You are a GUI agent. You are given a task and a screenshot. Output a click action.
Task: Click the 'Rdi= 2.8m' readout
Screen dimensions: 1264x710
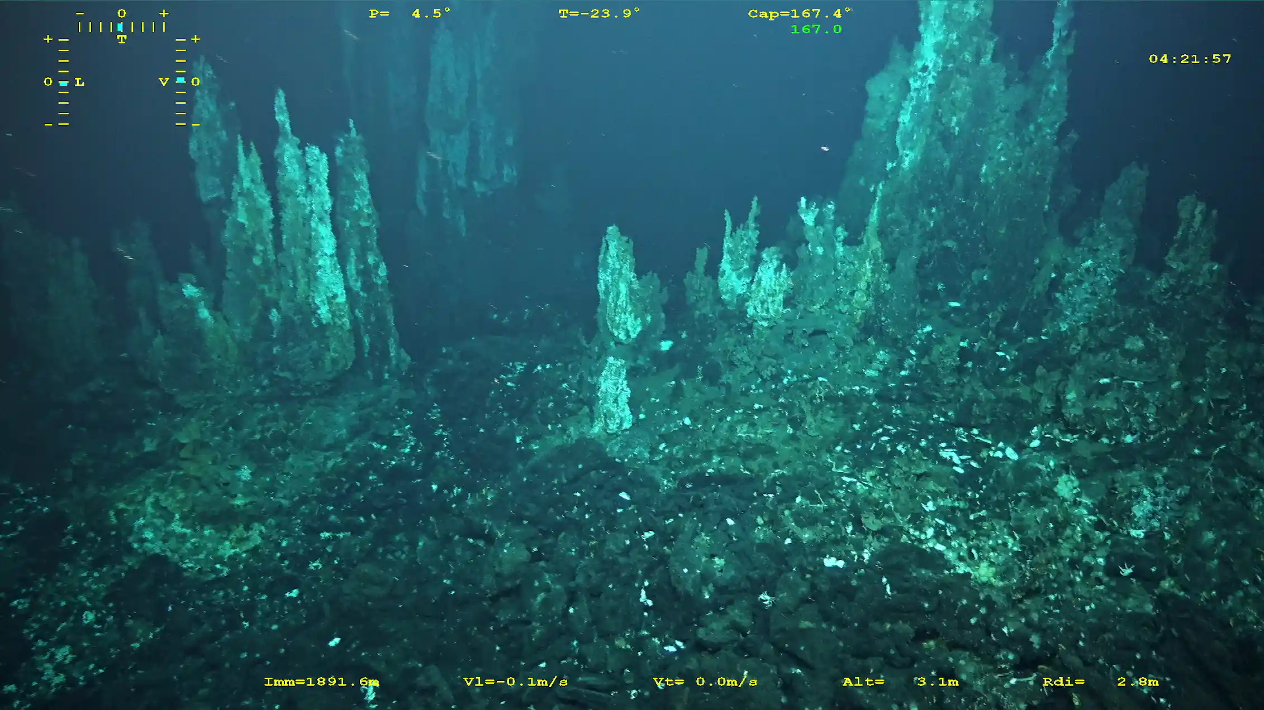pyautogui.click(x=1100, y=682)
